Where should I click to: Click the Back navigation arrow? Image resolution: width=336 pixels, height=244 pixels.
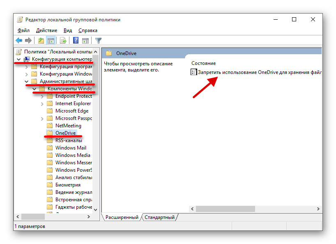coord(18,40)
